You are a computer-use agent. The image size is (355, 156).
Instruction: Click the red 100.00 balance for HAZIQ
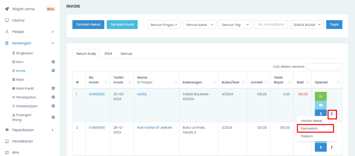point(303,94)
